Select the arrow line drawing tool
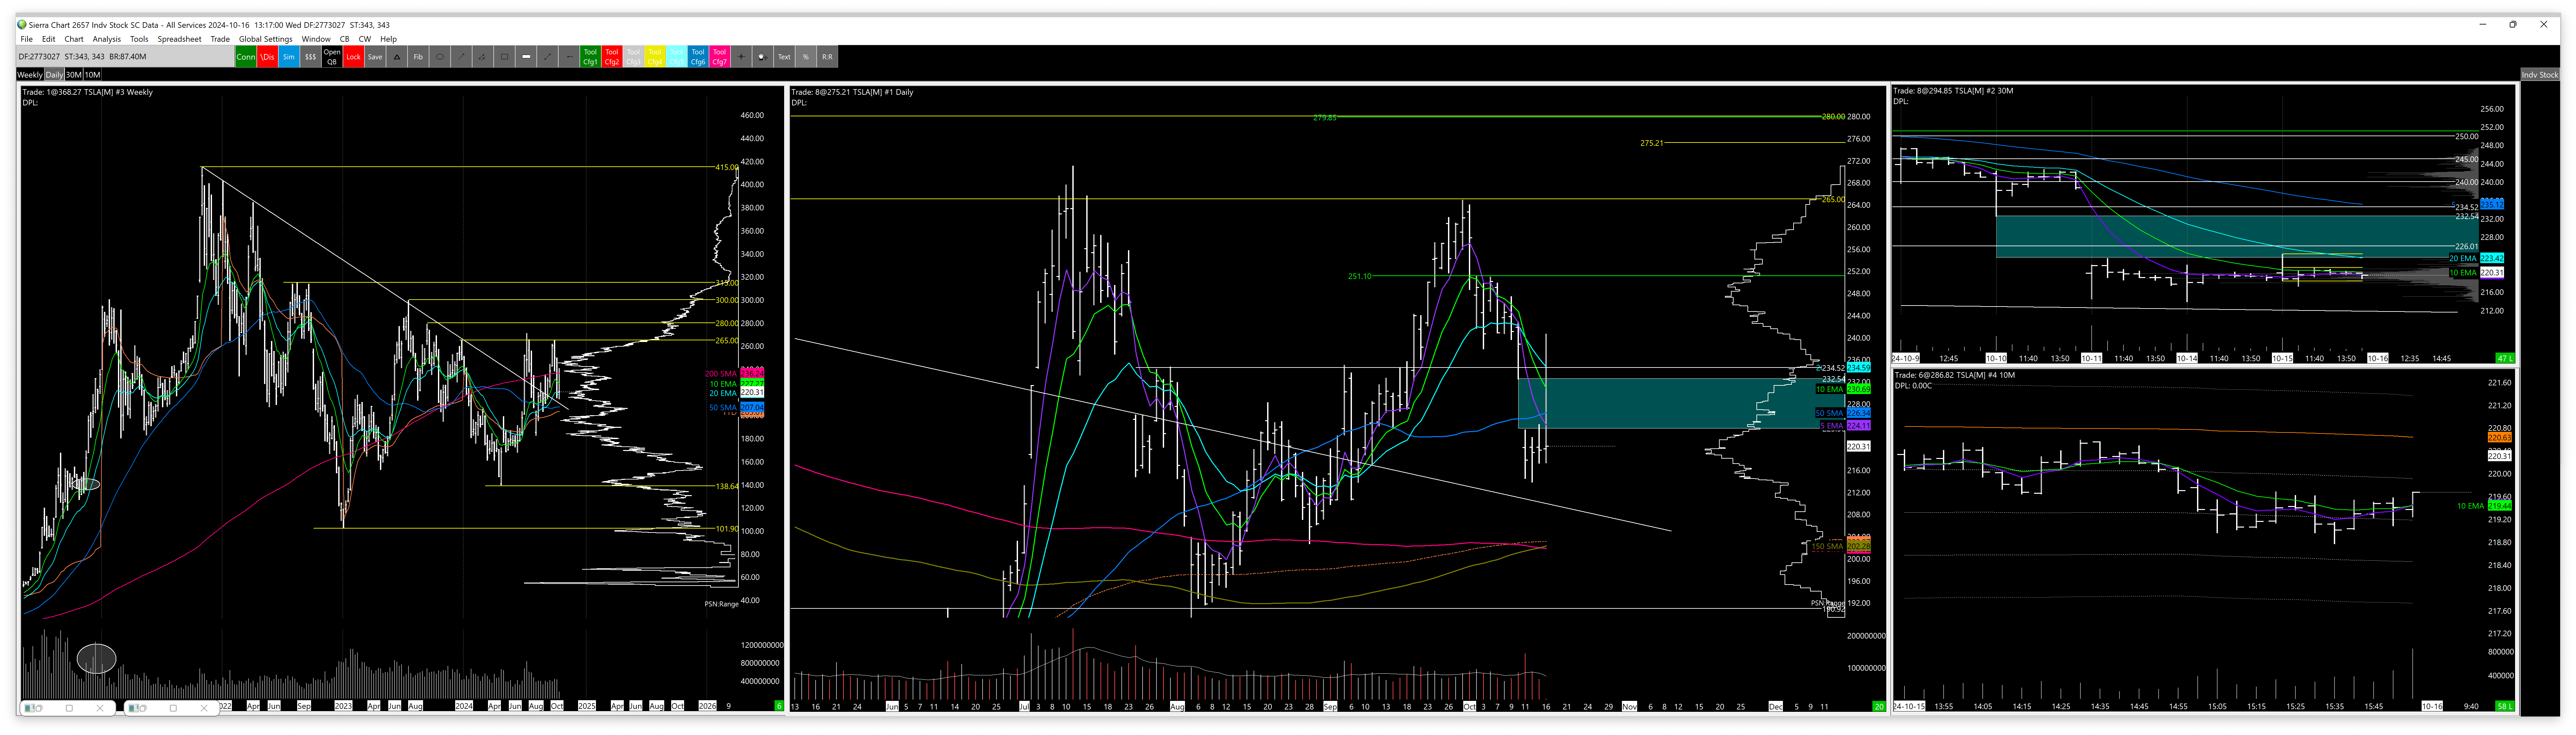2576x735 pixels. pos(461,57)
